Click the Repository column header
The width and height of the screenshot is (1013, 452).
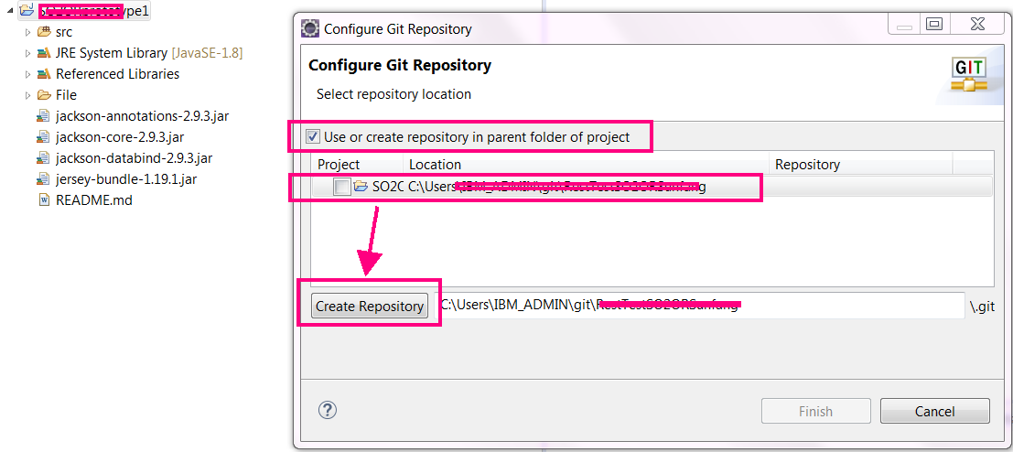pyautogui.click(x=860, y=165)
